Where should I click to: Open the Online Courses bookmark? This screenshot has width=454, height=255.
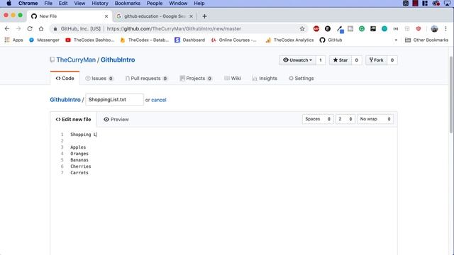[x=233, y=40]
